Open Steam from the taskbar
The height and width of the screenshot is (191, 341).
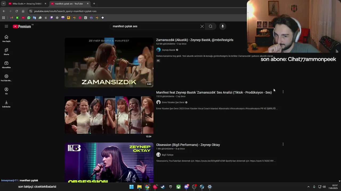point(163,187)
